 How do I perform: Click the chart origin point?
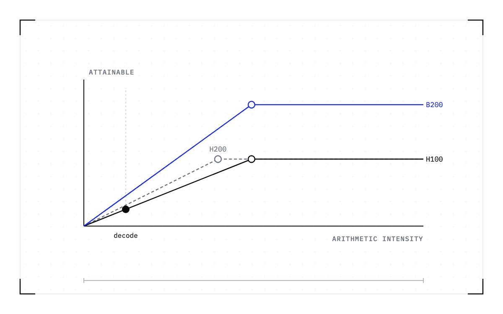84,226
